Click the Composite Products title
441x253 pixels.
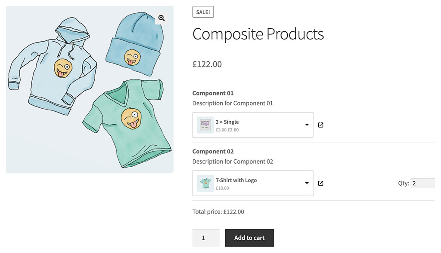[258, 34]
